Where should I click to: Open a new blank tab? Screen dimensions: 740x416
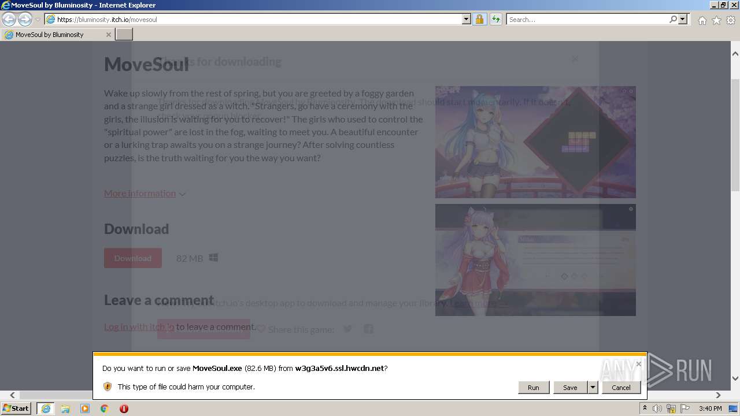pos(124,35)
